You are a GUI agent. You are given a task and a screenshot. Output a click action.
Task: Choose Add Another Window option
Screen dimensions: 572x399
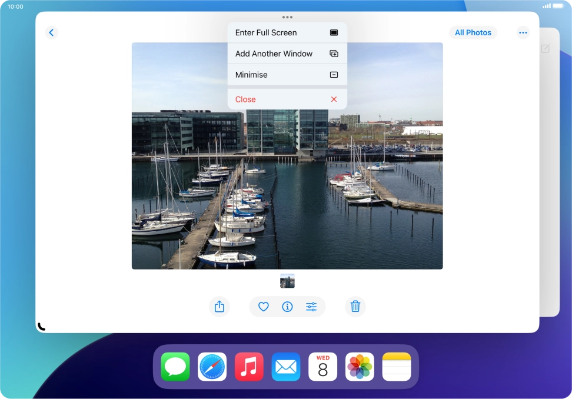pyautogui.click(x=287, y=54)
